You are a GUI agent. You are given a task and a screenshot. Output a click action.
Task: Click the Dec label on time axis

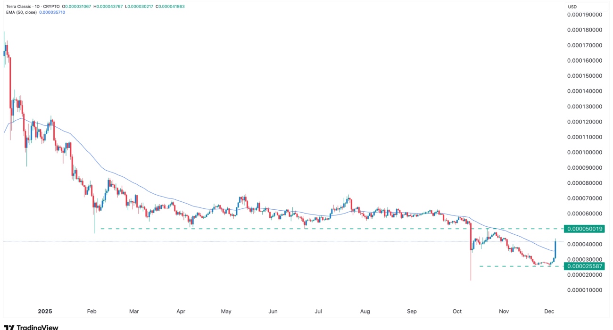point(549,312)
